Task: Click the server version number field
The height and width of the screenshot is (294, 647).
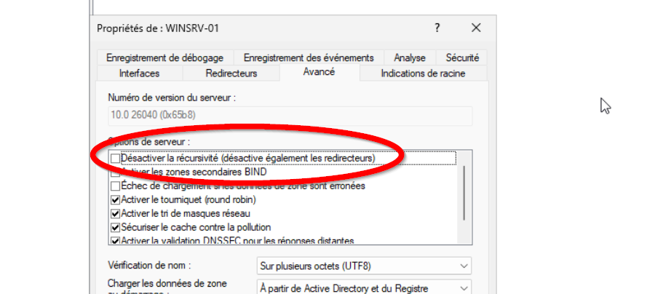Action: click(290, 116)
